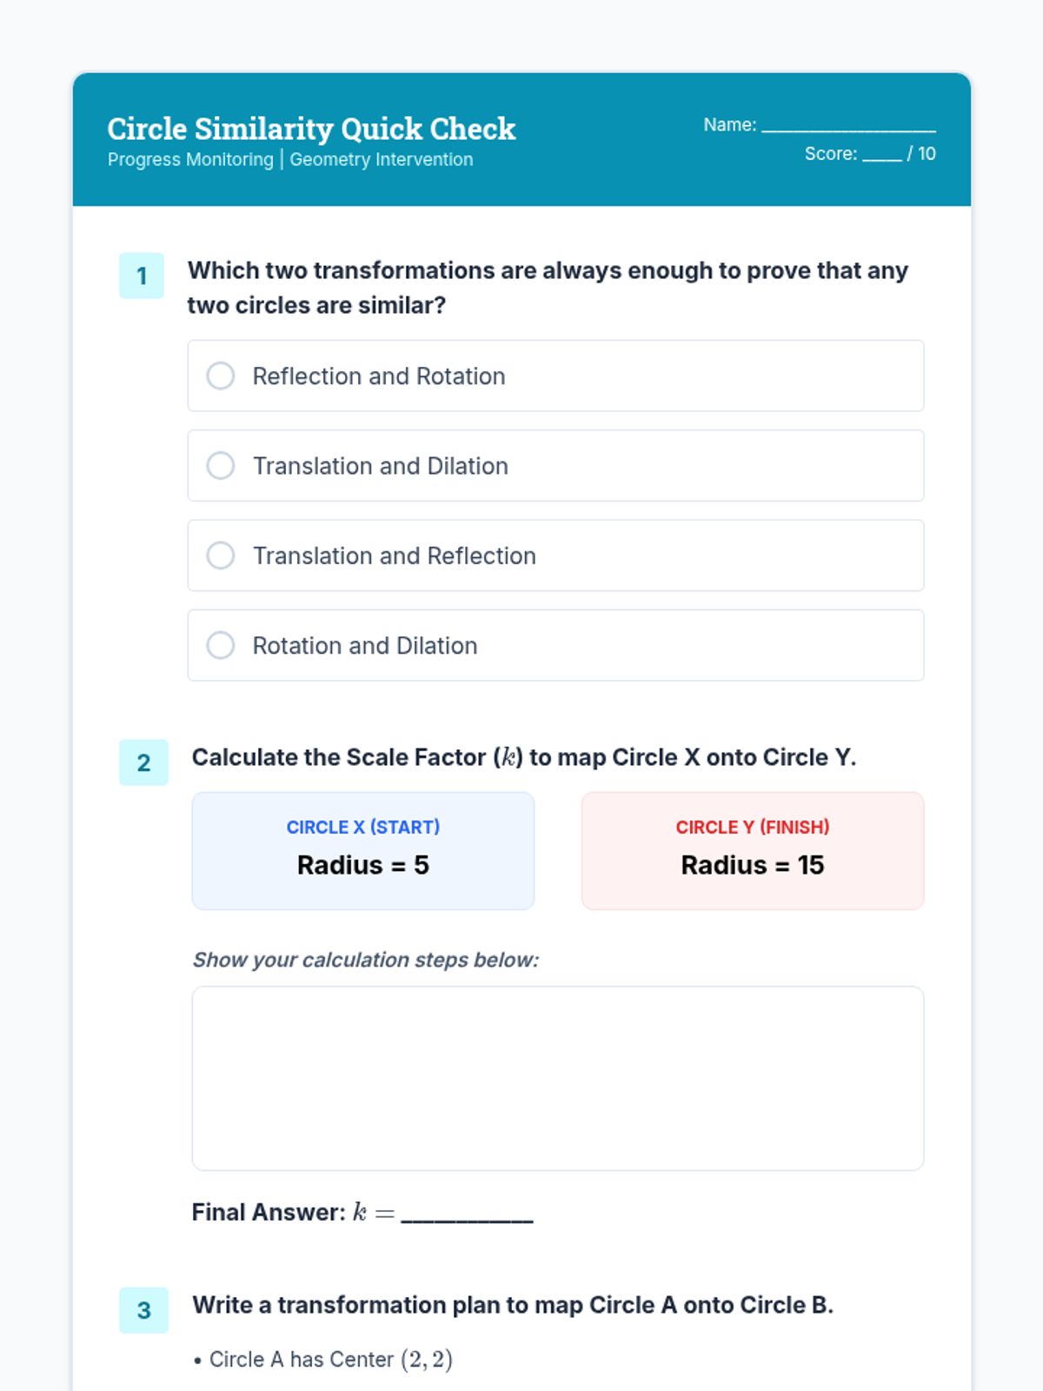The image size is (1043, 1391).
Task: Click the Show your calculation steps label
Action: pos(365,960)
